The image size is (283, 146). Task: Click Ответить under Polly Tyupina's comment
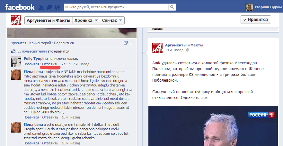pos(49,64)
